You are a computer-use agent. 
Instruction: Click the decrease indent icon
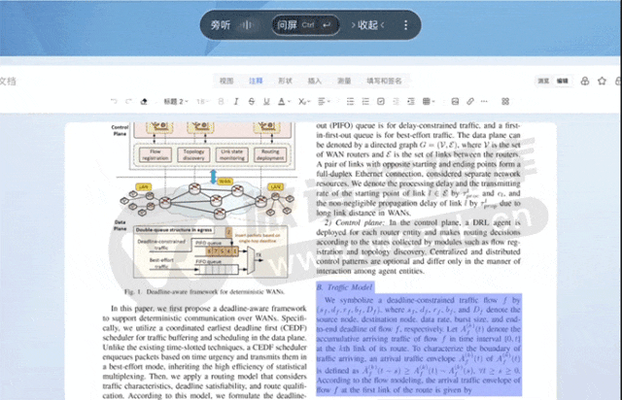396,102
